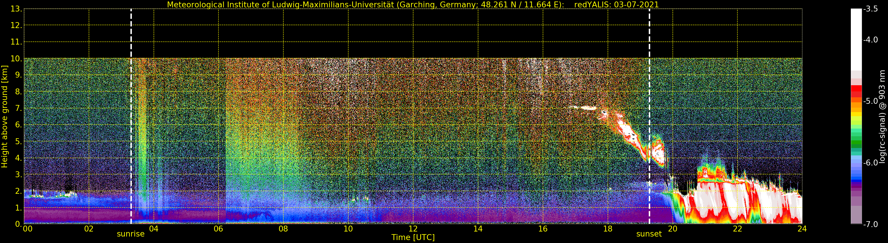Click the time tick '24' on the x-axis
The image size is (888, 243).
(802, 229)
